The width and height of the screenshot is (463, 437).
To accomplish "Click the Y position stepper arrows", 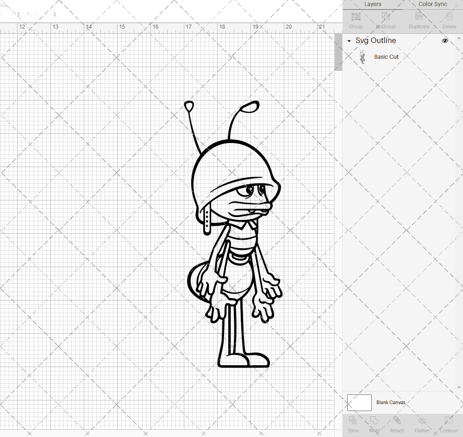I will [55, 14].
